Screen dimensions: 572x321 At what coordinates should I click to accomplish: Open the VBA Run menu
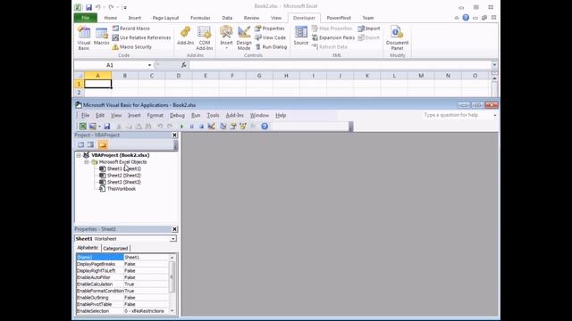click(196, 115)
